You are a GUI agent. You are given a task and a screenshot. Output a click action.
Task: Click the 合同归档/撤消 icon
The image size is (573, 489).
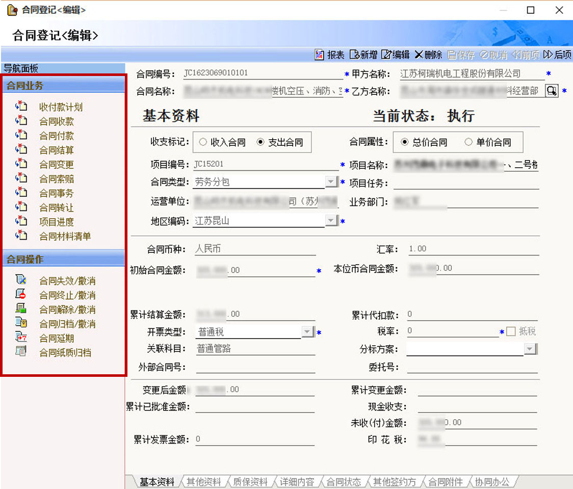tap(21, 323)
